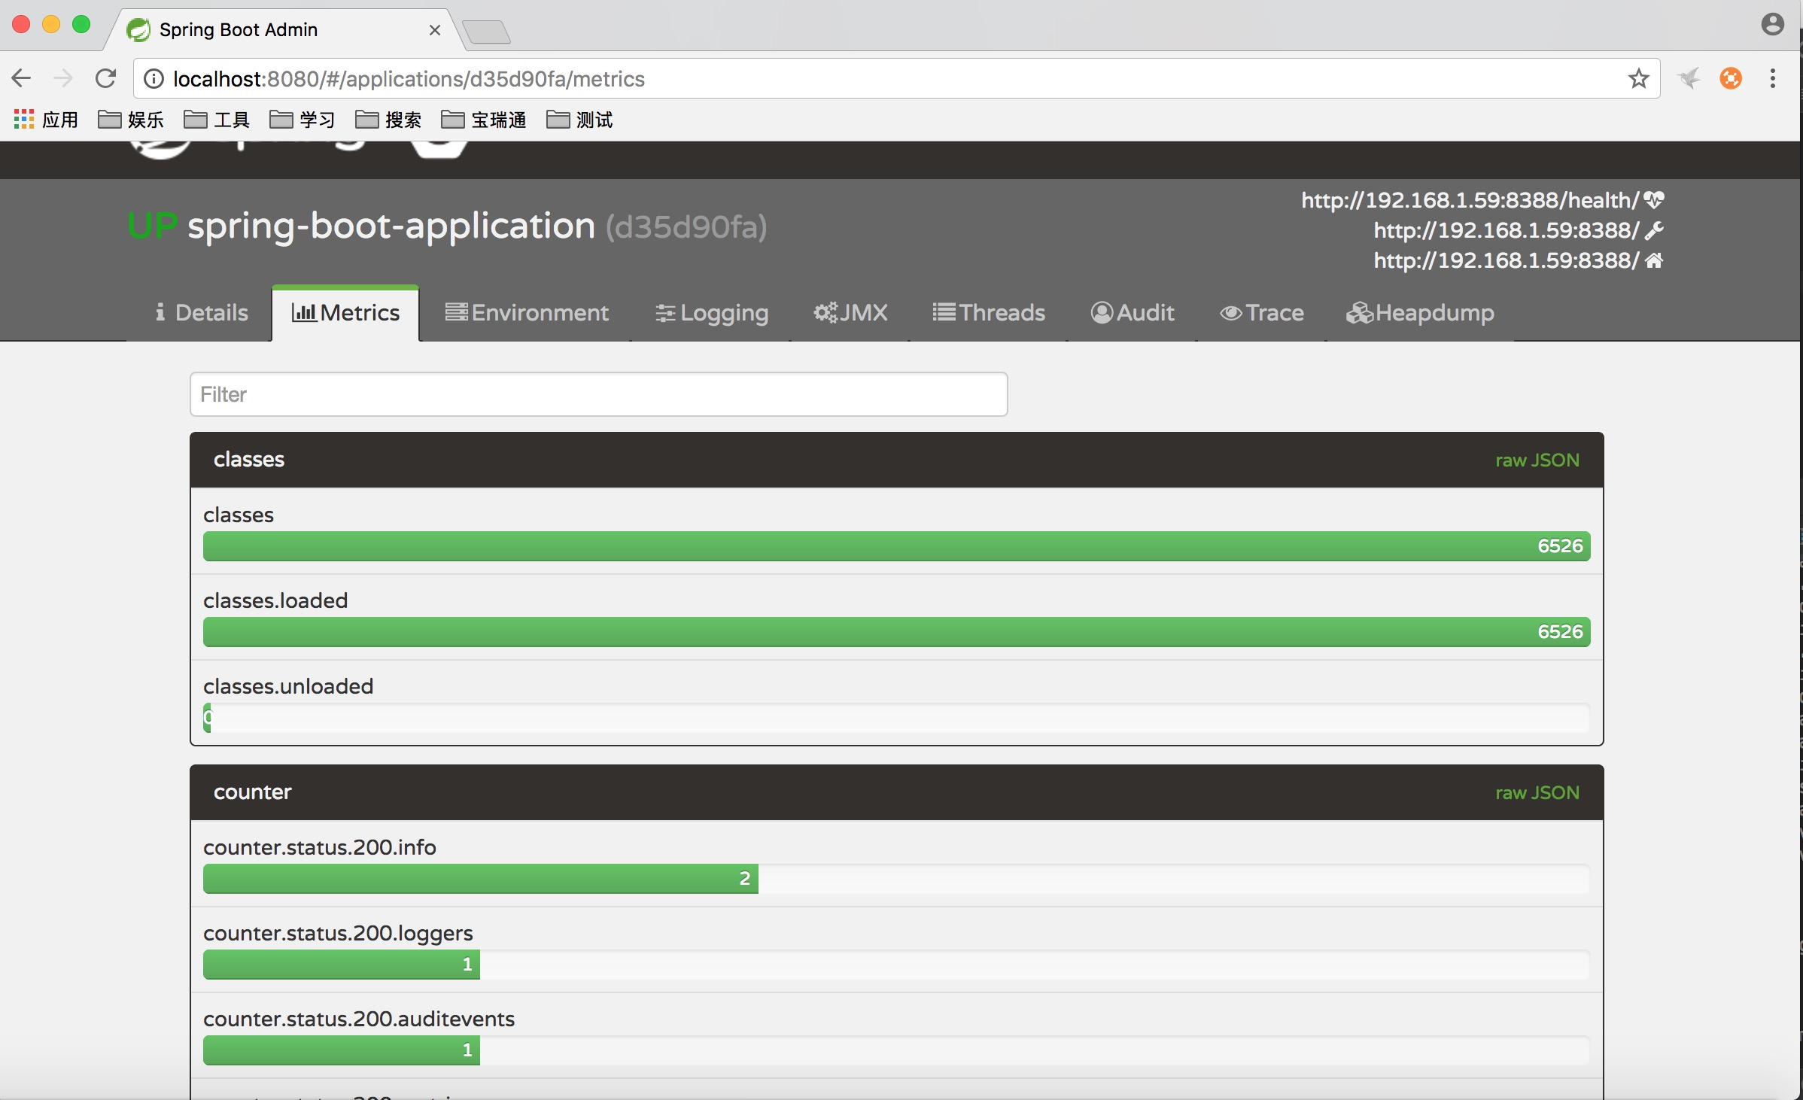Reload the page in browser
This screenshot has height=1100, width=1803.
pos(106,78)
